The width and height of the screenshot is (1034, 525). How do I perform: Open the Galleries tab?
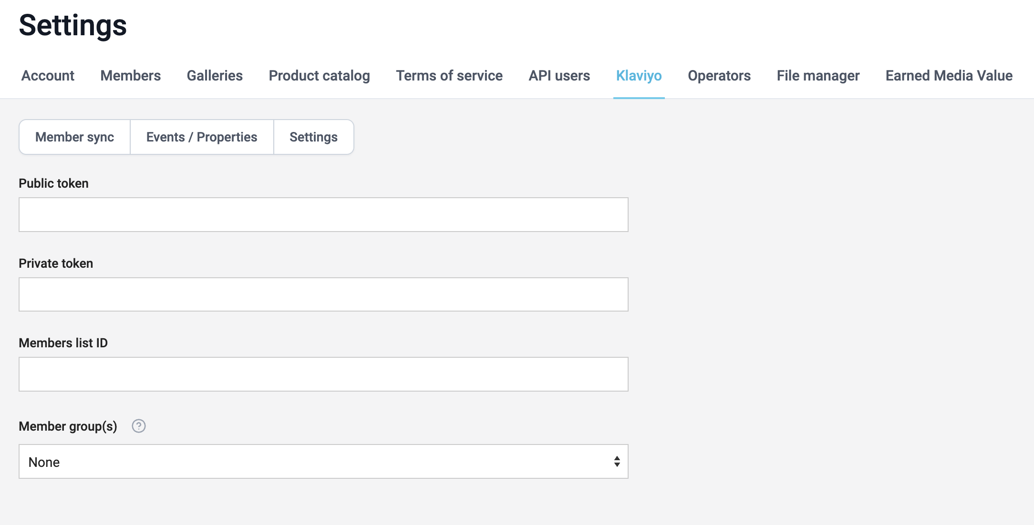click(215, 76)
